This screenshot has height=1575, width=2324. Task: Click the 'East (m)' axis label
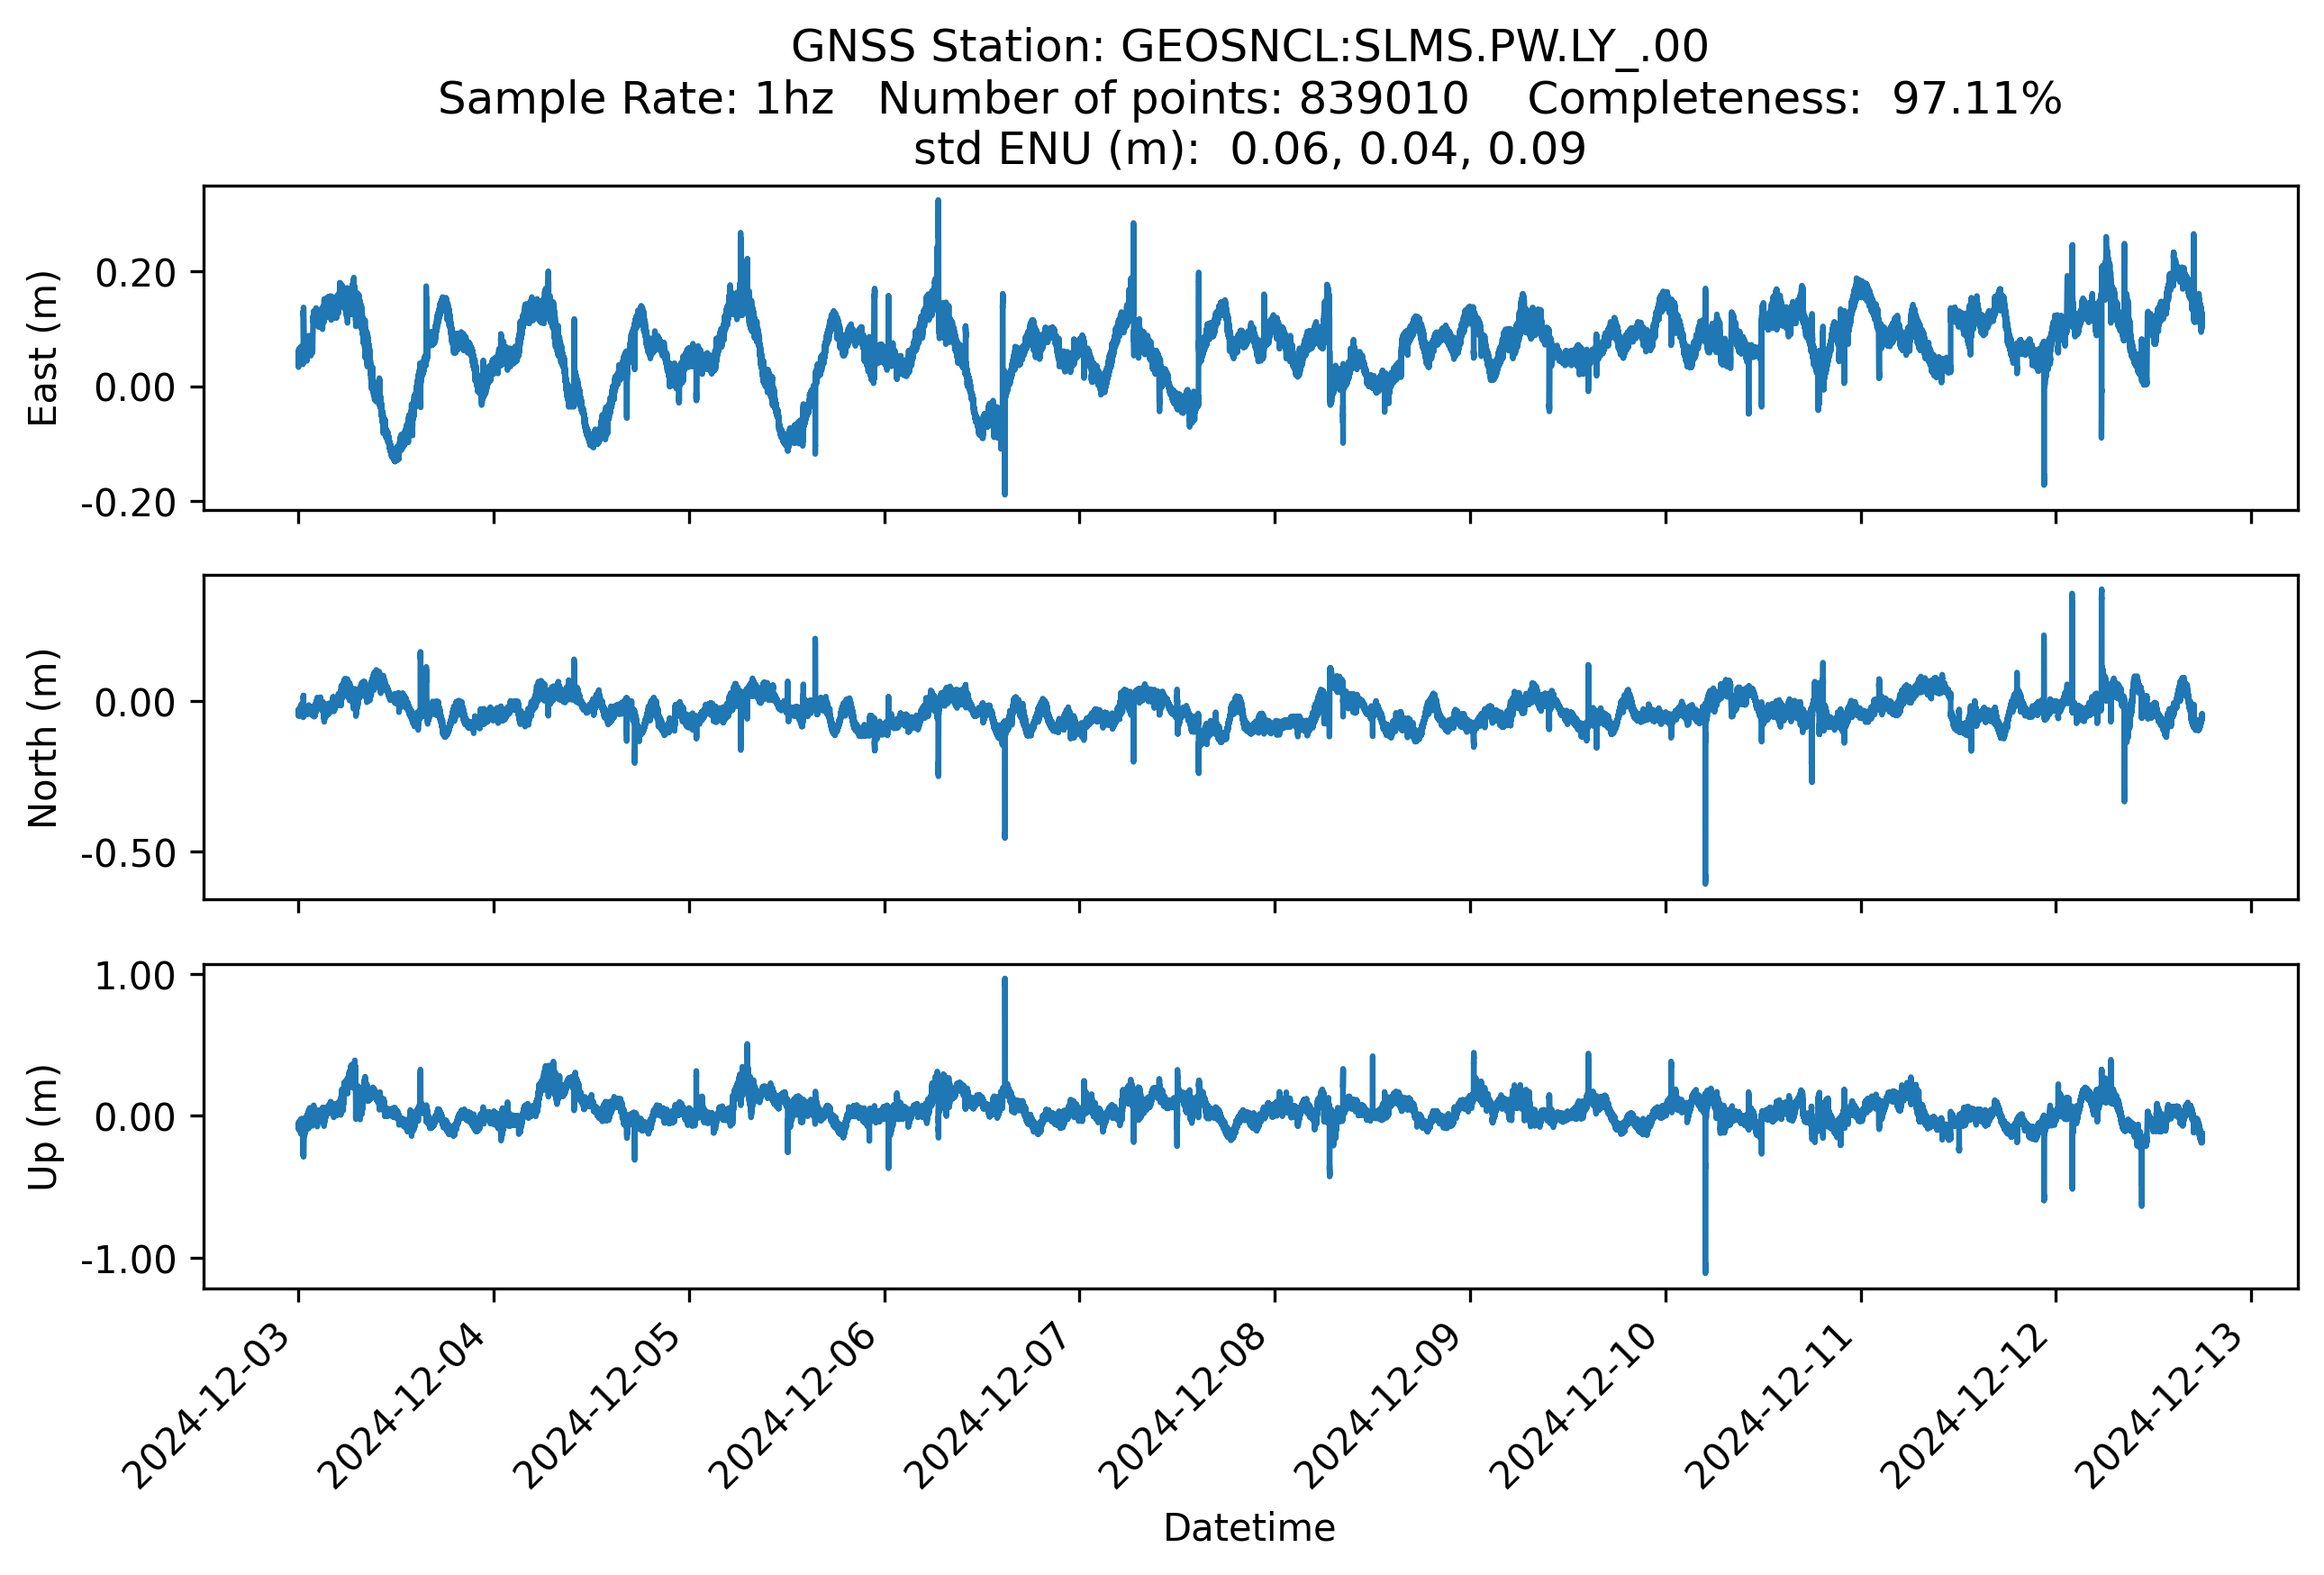(43, 348)
